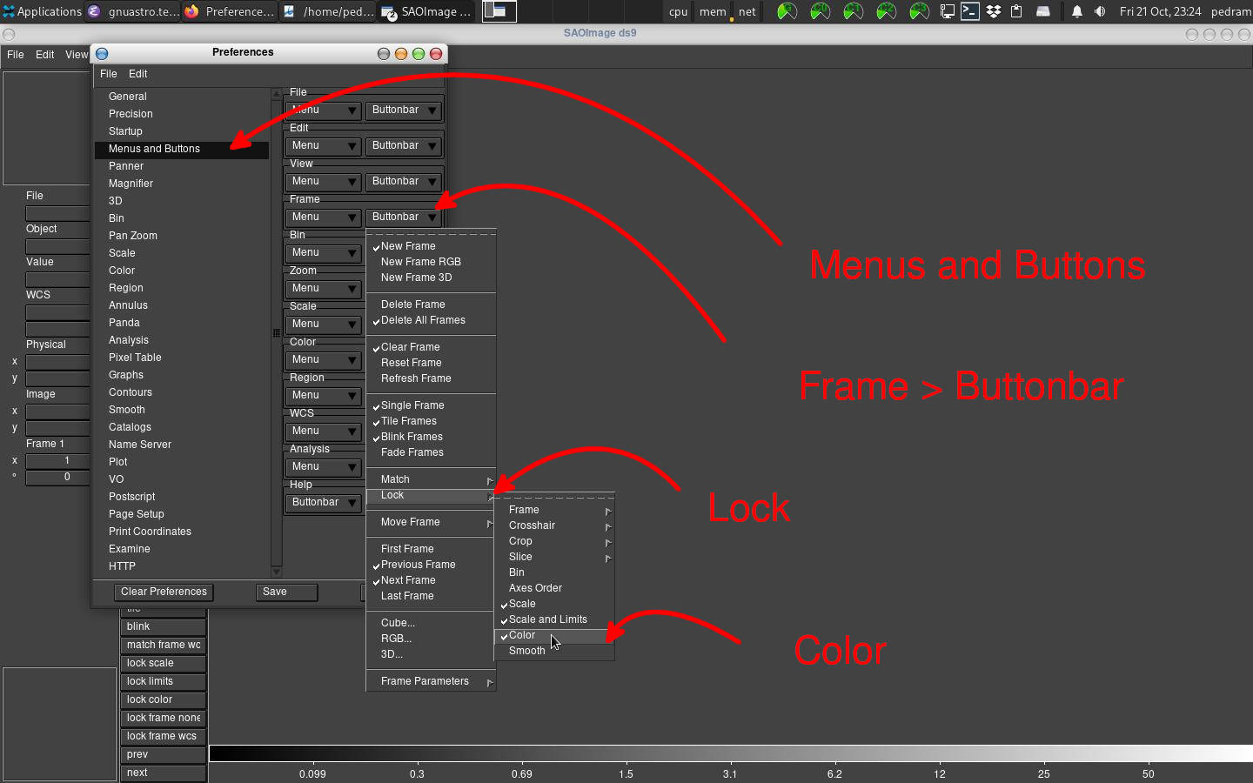Launch the terminal icon in the top bar

[970, 11]
